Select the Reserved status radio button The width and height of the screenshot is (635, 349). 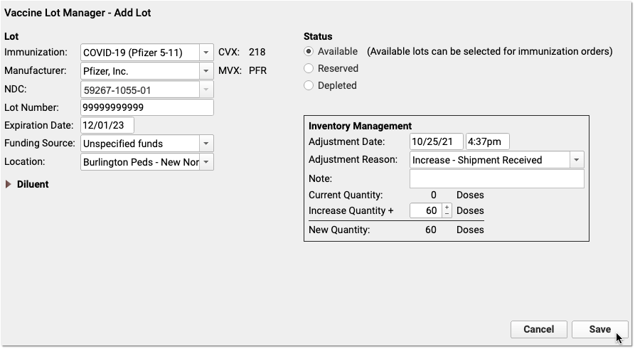tap(309, 68)
